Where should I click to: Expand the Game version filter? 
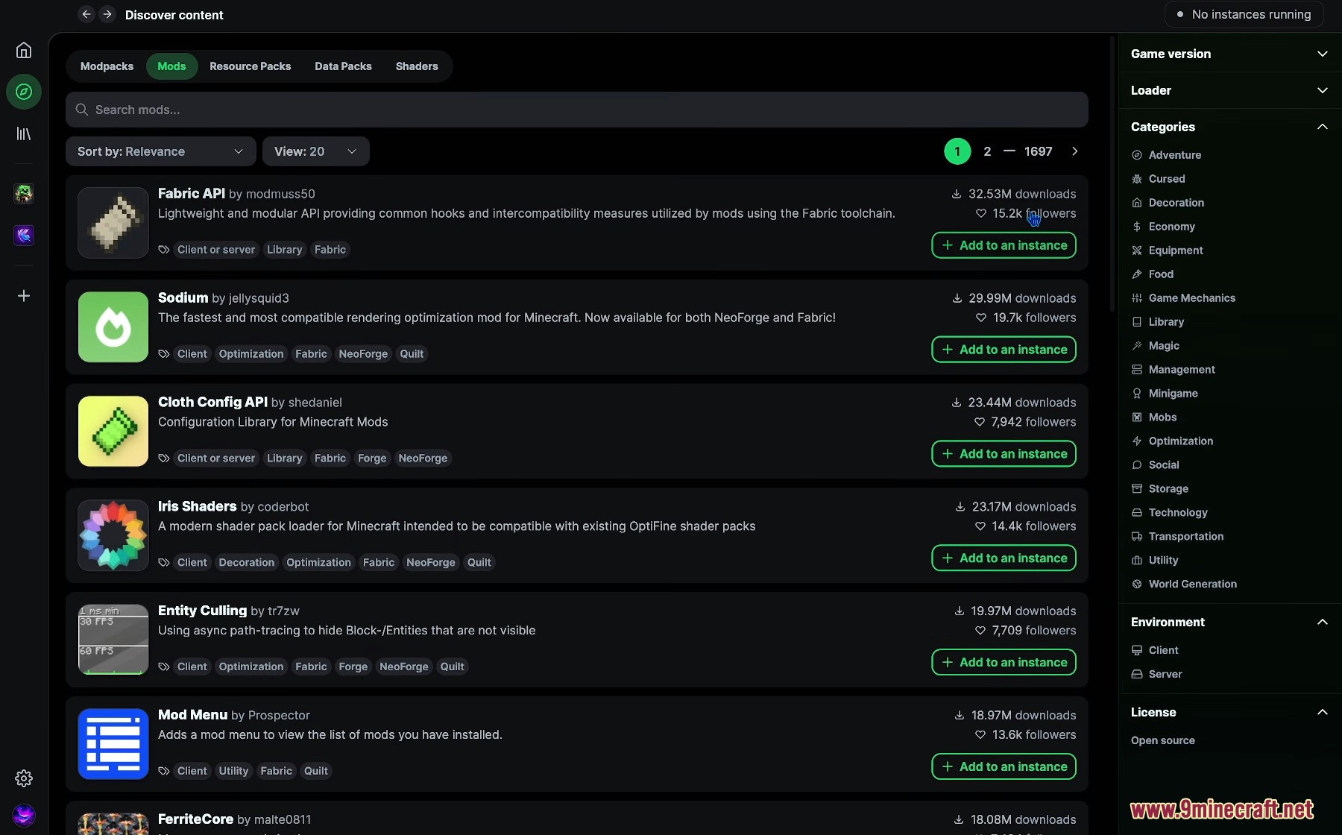point(1229,54)
